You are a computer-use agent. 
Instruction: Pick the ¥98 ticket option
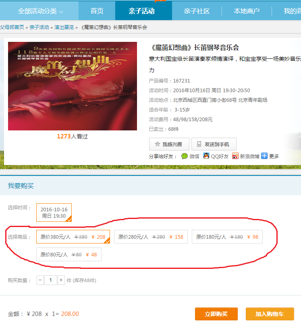227,237
